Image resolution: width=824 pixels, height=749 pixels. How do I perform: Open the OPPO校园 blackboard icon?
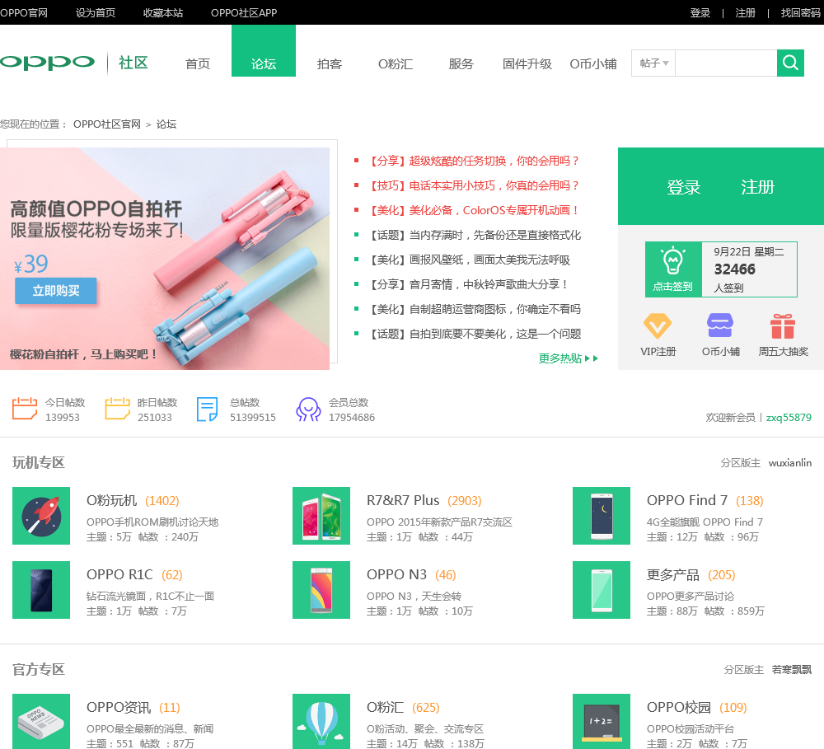[602, 722]
